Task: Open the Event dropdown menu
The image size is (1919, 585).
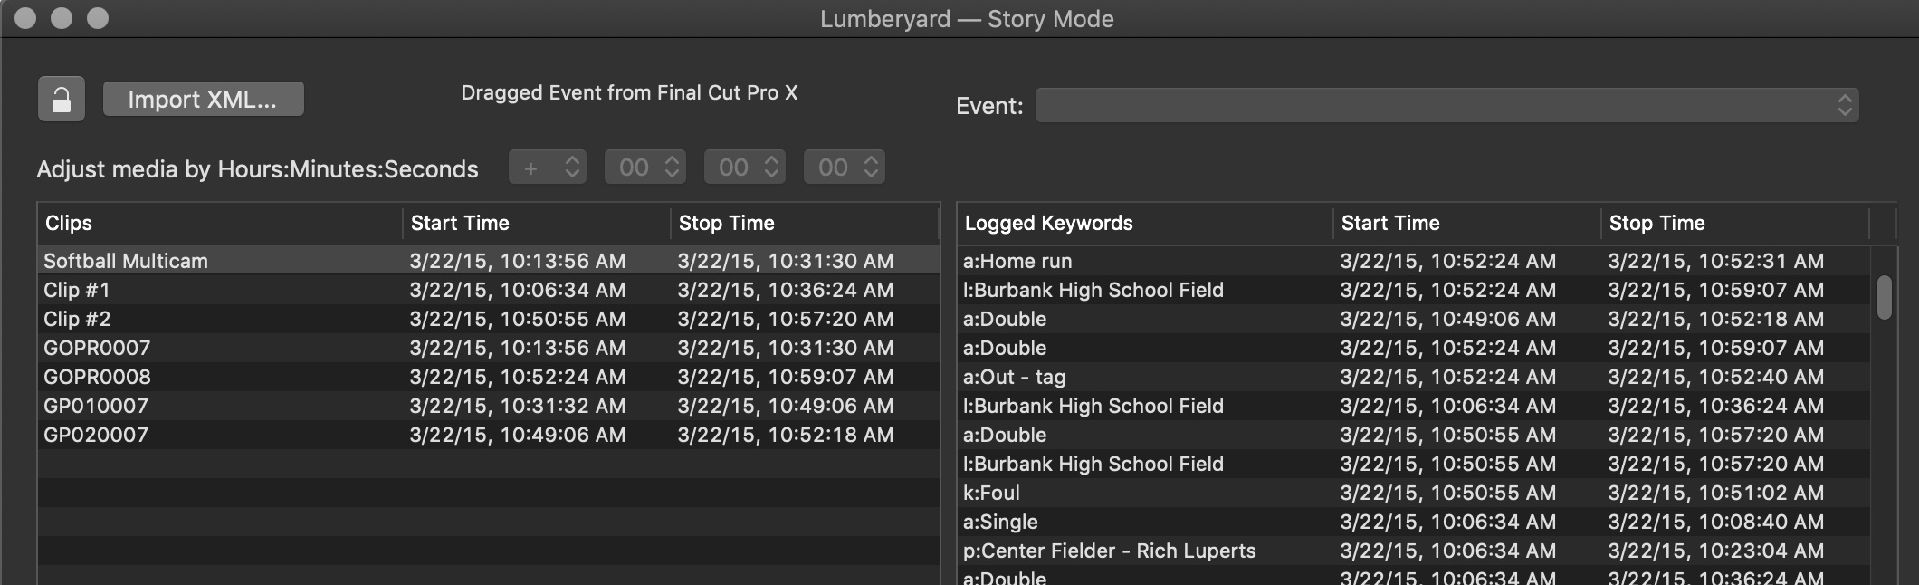Action: [x=1446, y=105]
